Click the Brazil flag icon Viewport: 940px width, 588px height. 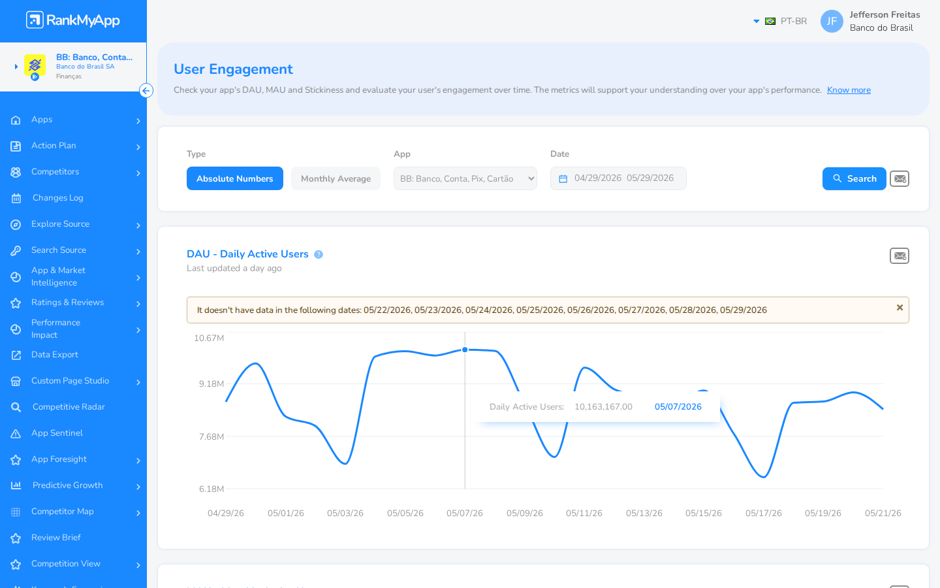click(x=770, y=22)
